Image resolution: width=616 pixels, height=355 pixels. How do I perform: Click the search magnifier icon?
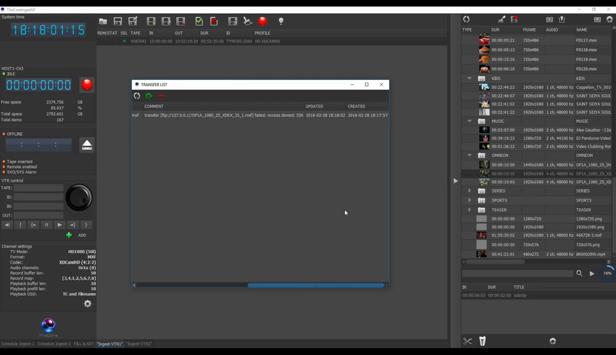[x=579, y=273]
